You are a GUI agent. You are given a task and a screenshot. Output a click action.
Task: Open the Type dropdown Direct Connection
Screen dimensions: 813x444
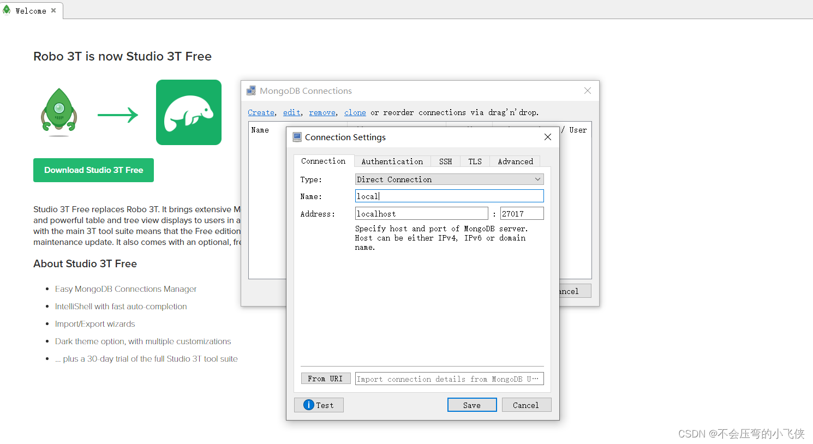(450, 179)
